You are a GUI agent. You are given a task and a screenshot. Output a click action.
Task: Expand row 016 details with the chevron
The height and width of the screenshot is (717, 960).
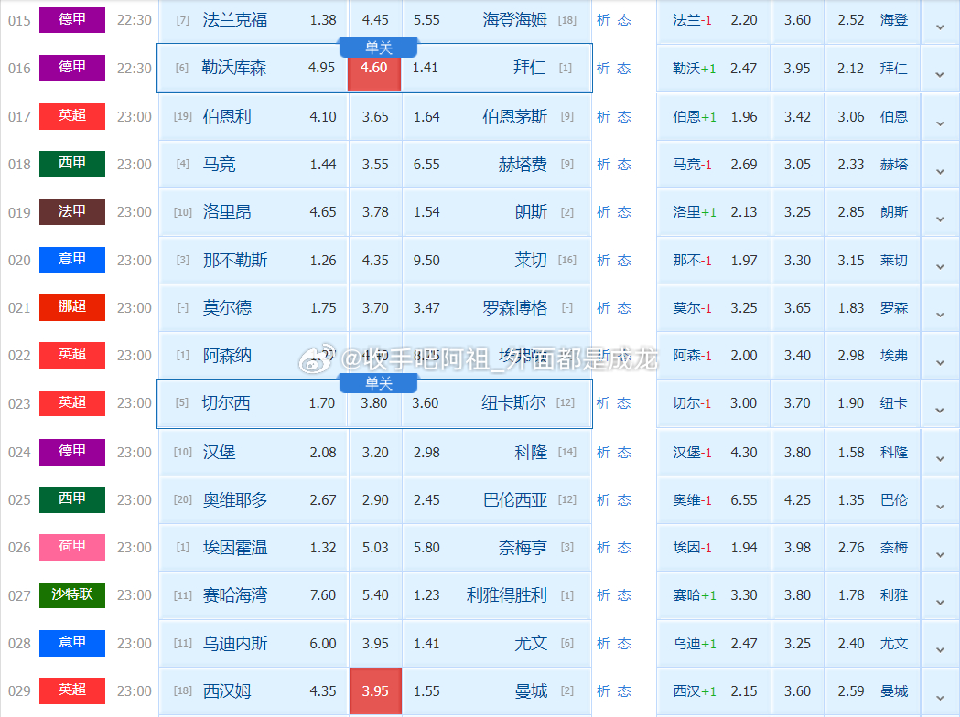click(x=940, y=75)
